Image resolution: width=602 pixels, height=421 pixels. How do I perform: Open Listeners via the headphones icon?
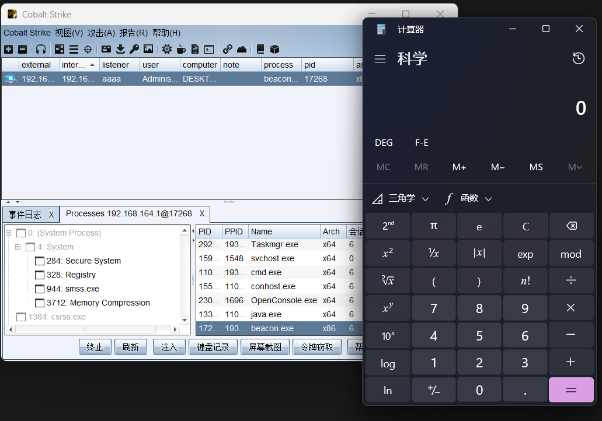[x=41, y=49]
